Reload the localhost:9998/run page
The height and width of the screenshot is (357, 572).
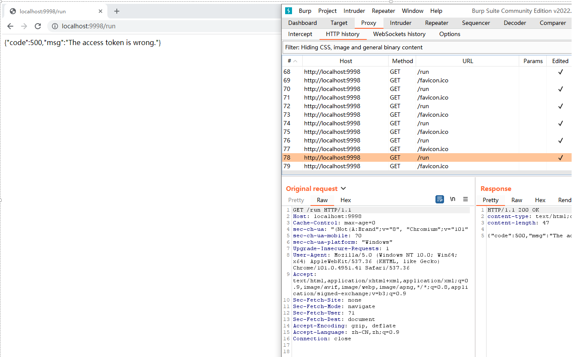coord(38,26)
